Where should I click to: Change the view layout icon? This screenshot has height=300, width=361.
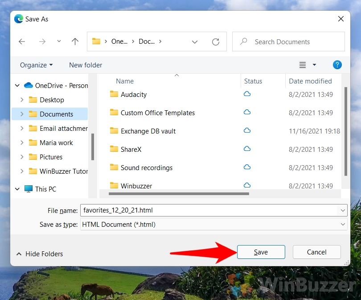303,65
